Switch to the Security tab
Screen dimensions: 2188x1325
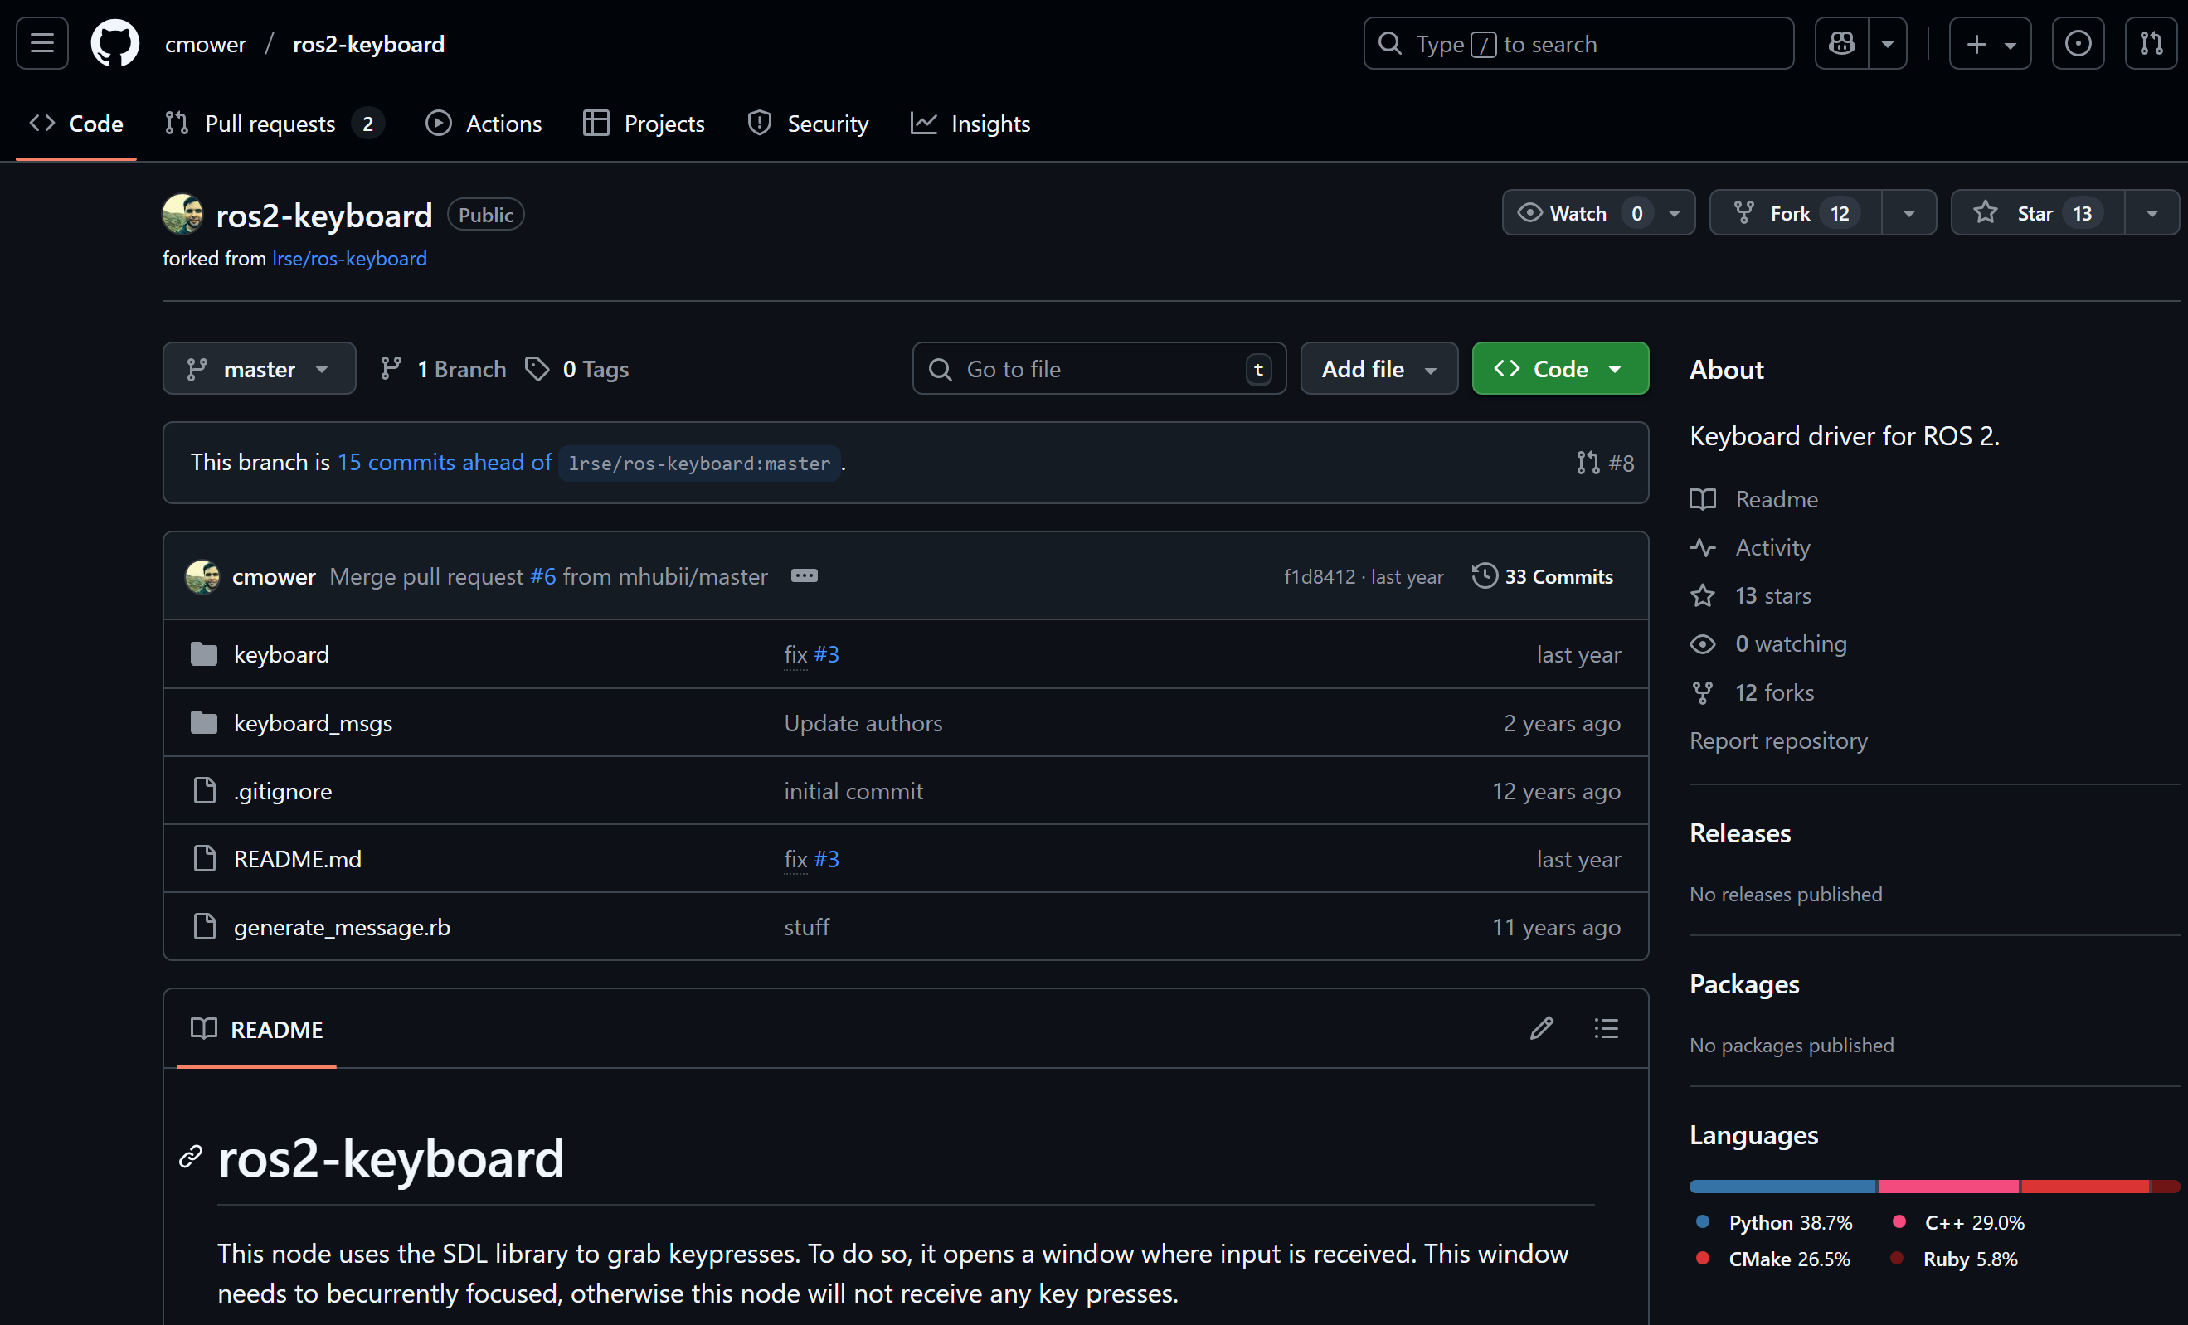click(808, 124)
